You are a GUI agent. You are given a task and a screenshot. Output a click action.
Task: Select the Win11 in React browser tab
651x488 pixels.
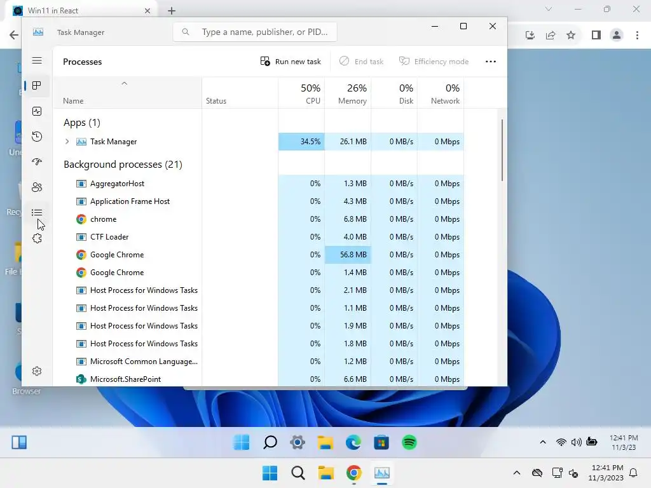point(82,10)
